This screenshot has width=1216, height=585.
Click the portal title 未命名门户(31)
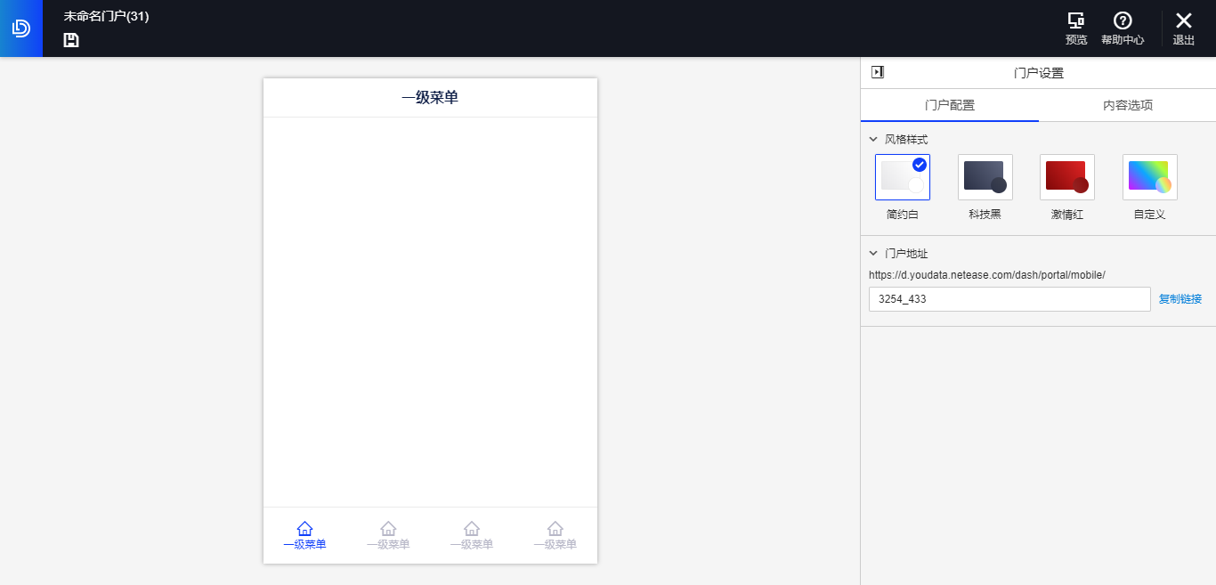[107, 16]
